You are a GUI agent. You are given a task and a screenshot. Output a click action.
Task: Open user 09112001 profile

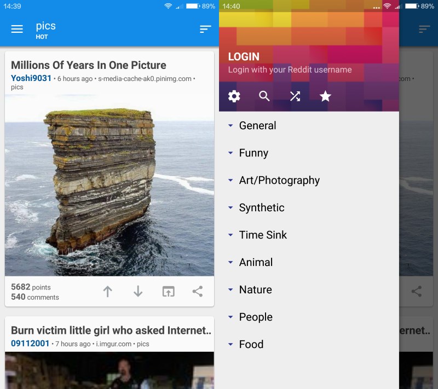pos(30,344)
